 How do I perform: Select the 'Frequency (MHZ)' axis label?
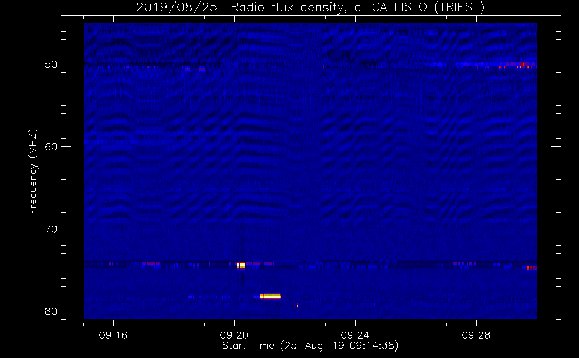coord(33,172)
